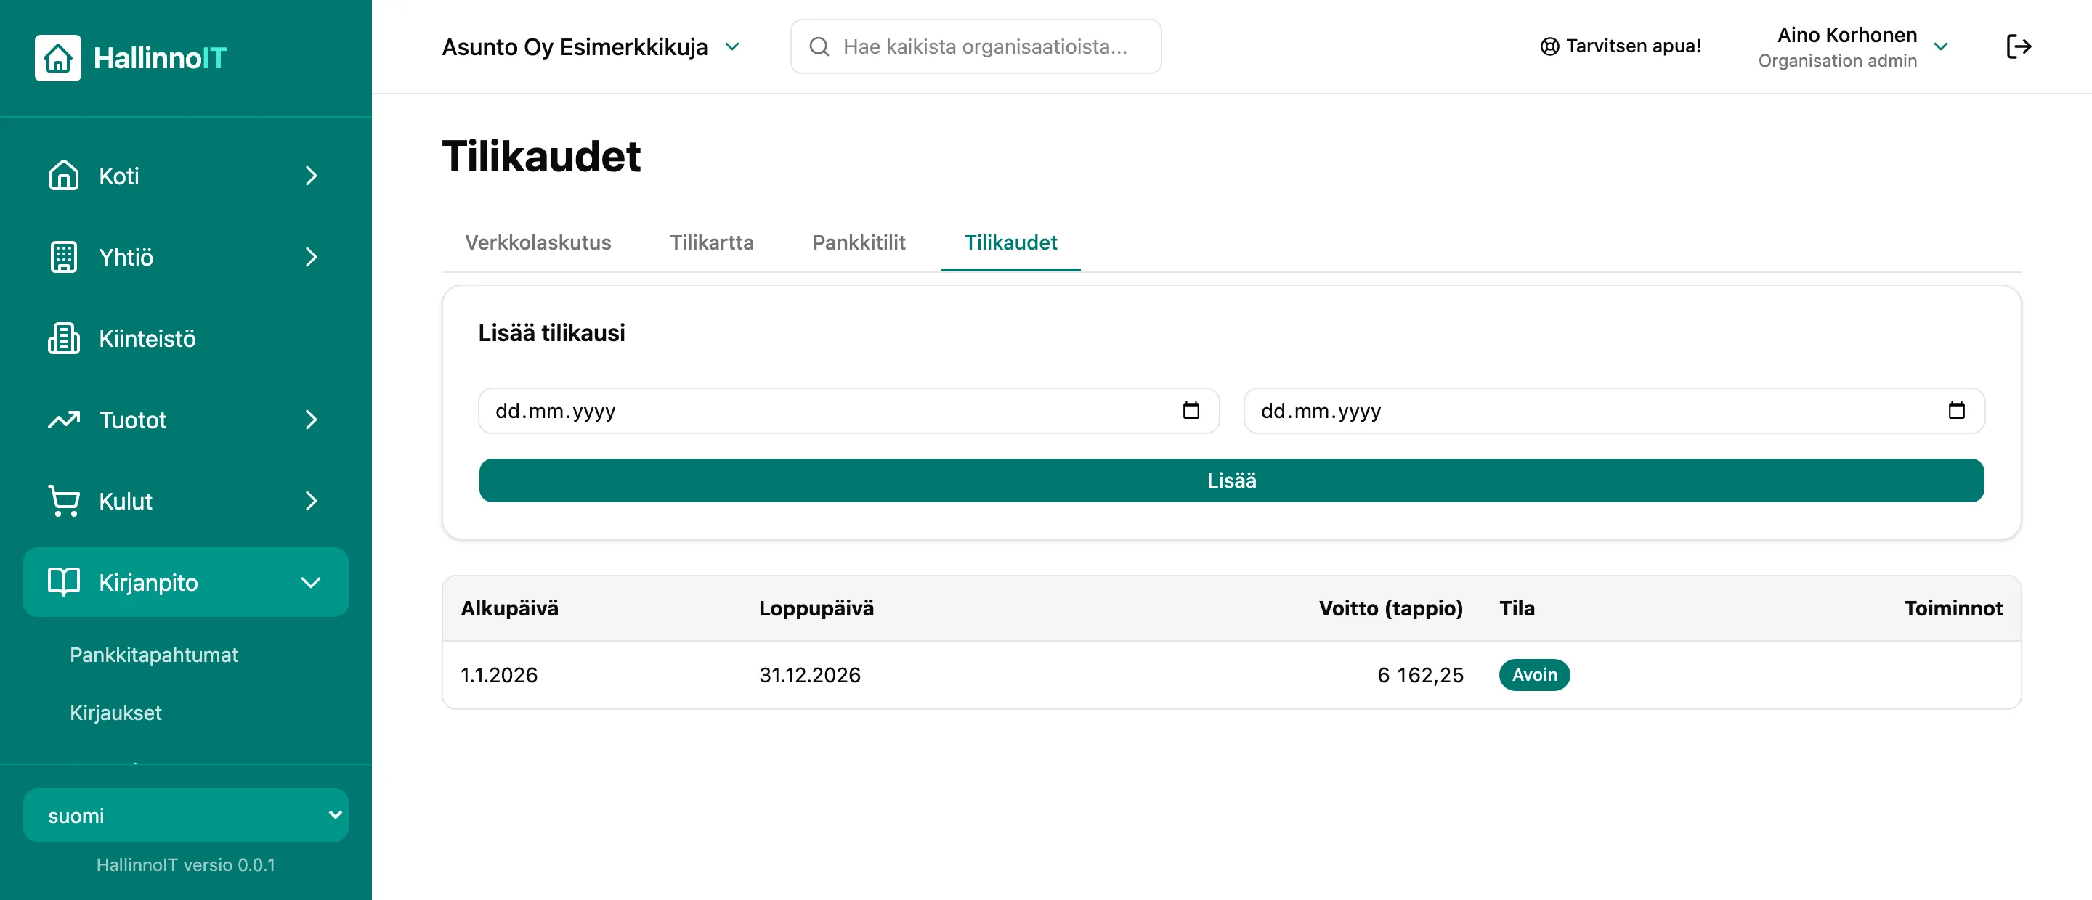Open calendar picker for end date

tap(1956, 411)
